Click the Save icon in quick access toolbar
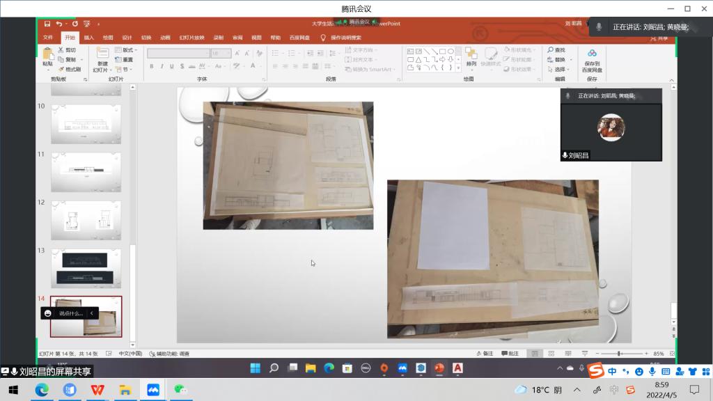Image resolution: width=713 pixels, height=401 pixels. click(47, 24)
